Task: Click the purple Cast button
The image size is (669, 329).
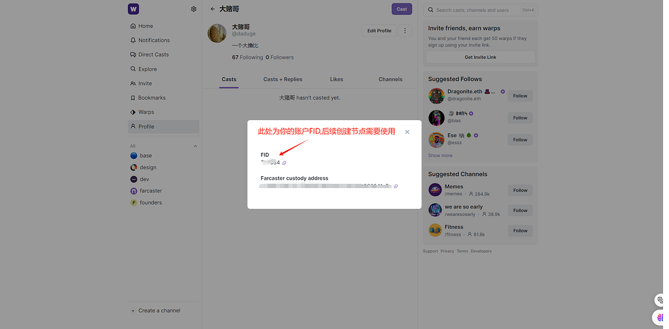Action: (401, 9)
